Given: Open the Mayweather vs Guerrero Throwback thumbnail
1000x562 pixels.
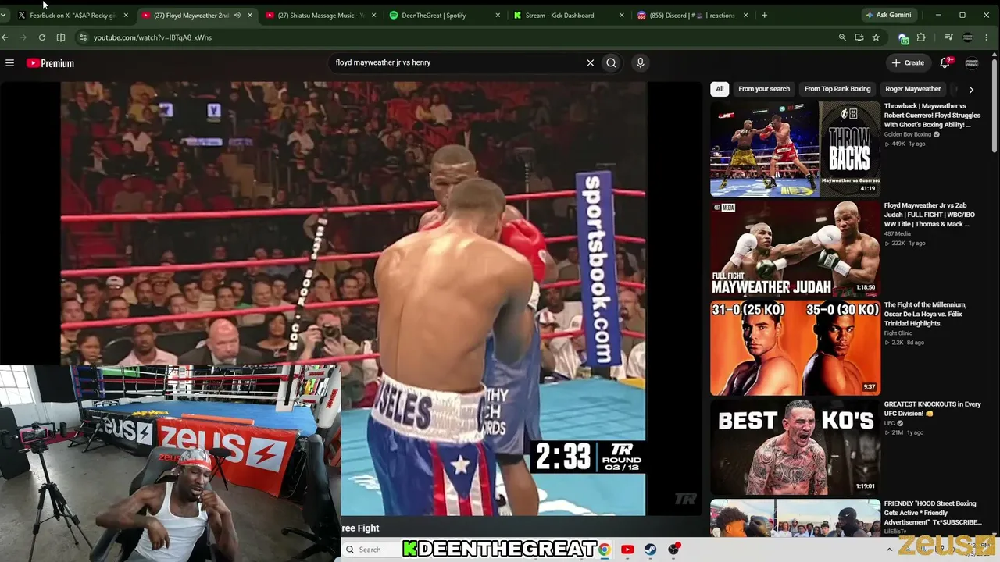Looking at the screenshot, I should click(x=795, y=149).
